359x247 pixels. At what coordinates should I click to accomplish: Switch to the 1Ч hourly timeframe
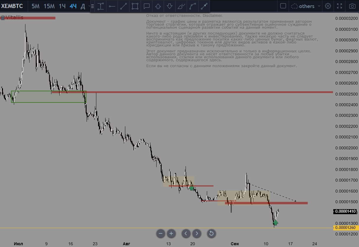[x=62, y=6]
